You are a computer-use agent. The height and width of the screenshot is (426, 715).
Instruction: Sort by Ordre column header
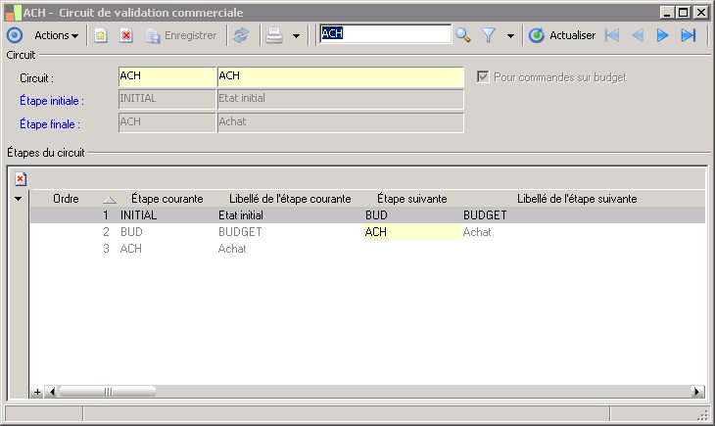(67, 199)
